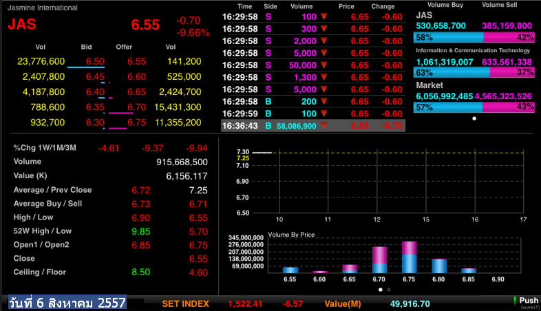Click the 52W High value 9.85
The width and height of the screenshot is (541, 311).
141,231
